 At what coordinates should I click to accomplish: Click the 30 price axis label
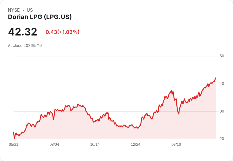[222, 111]
